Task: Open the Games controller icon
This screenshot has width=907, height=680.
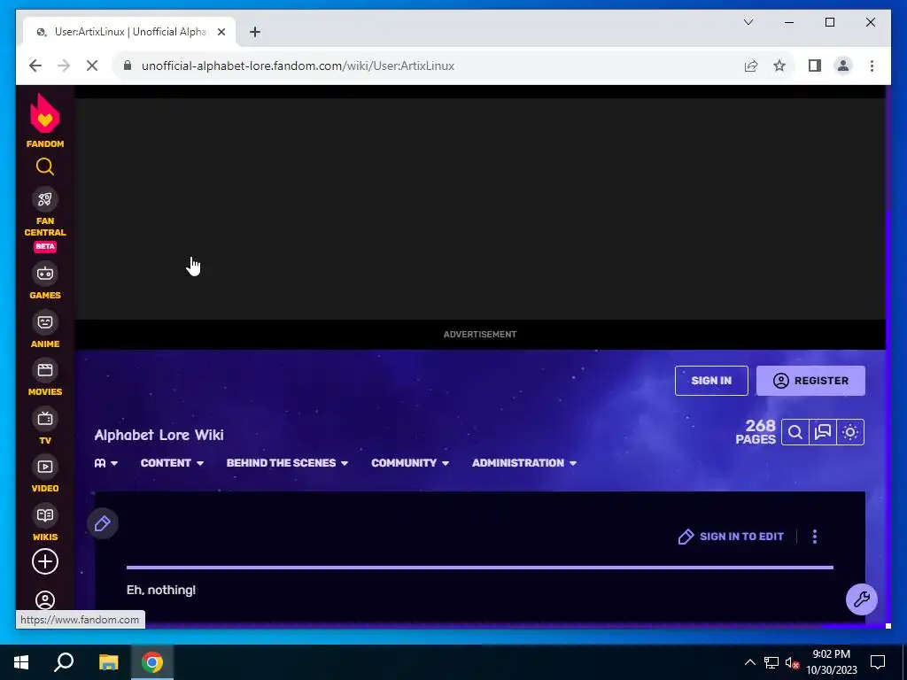Action: pyautogui.click(x=45, y=274)
